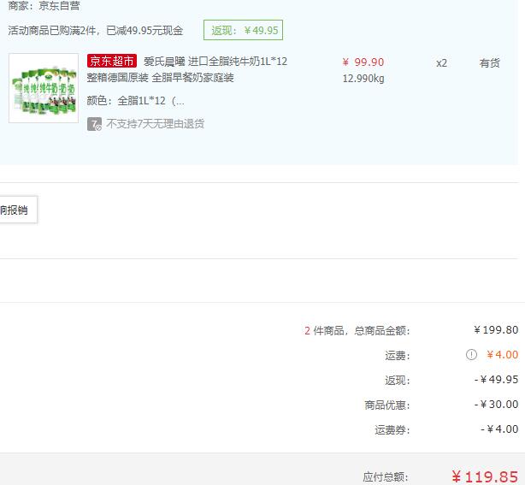
Task: Click the 商品优惠 discount -¥30.00
Action: point(497,405)
